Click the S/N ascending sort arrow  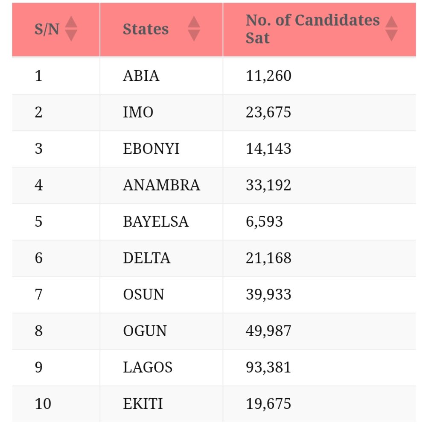[71, 22]
